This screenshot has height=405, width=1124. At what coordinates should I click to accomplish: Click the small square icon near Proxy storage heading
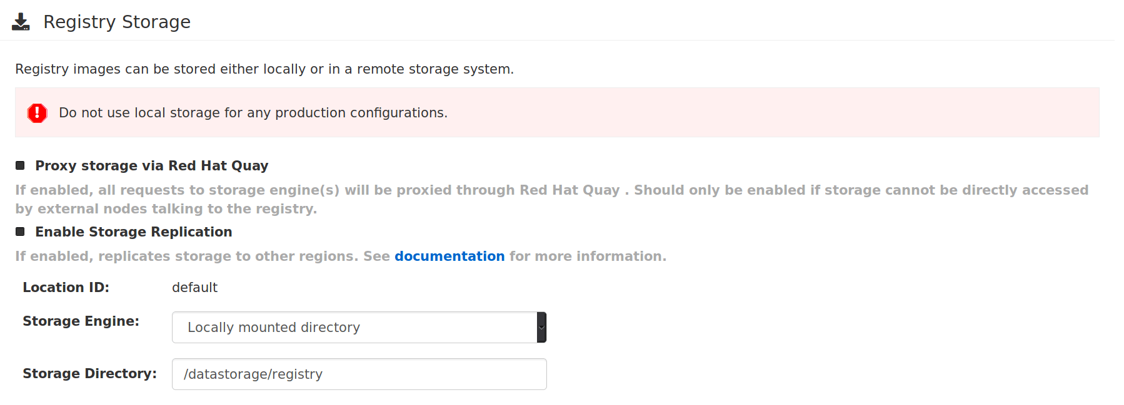(19, 165)
